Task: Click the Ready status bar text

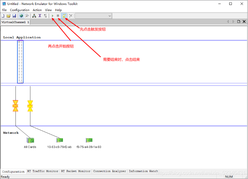Action: (x=5, y=177)
